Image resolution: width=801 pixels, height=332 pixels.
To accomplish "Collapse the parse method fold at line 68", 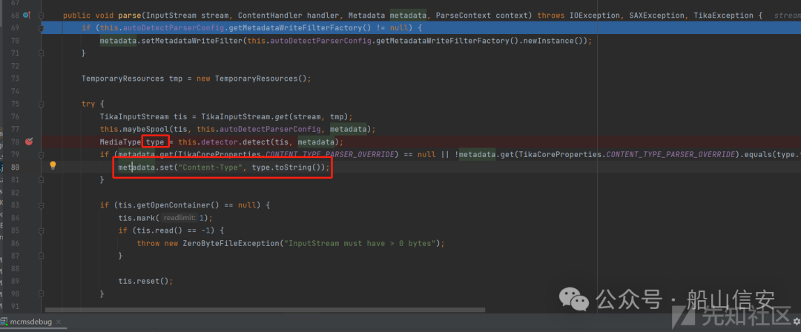I will [42, 16].
